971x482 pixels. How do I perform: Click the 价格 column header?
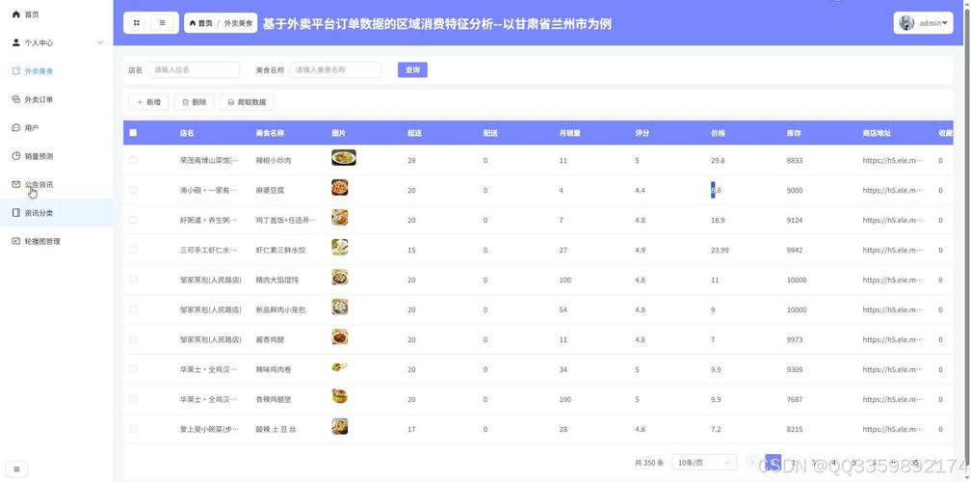(718, 133)
